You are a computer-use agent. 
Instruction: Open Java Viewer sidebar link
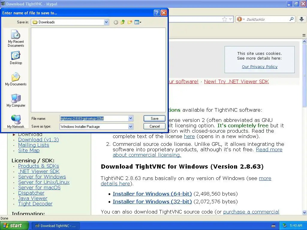(33, 198)
